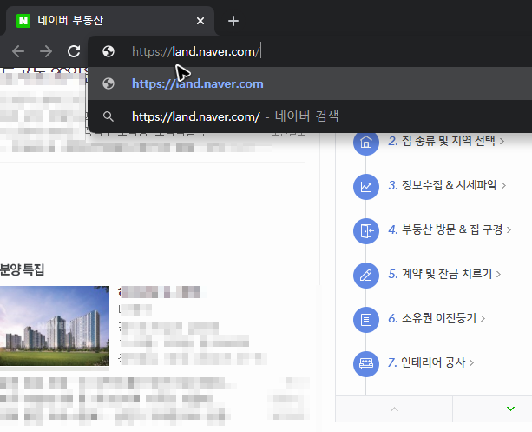Click the document icon for step 6
Image resolution: width=532 pixels, height=432 pixels.
coord(366,320)
